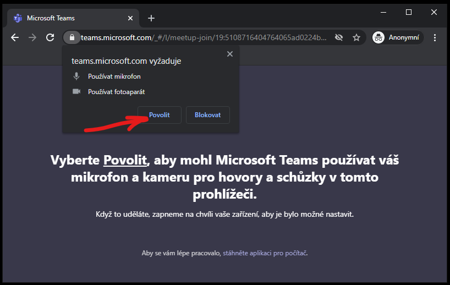The width and height of the screenshot is (450, 285).
Task: Follow the 'stáhněte aplikaci pro počítač' link
Action: 265,253
